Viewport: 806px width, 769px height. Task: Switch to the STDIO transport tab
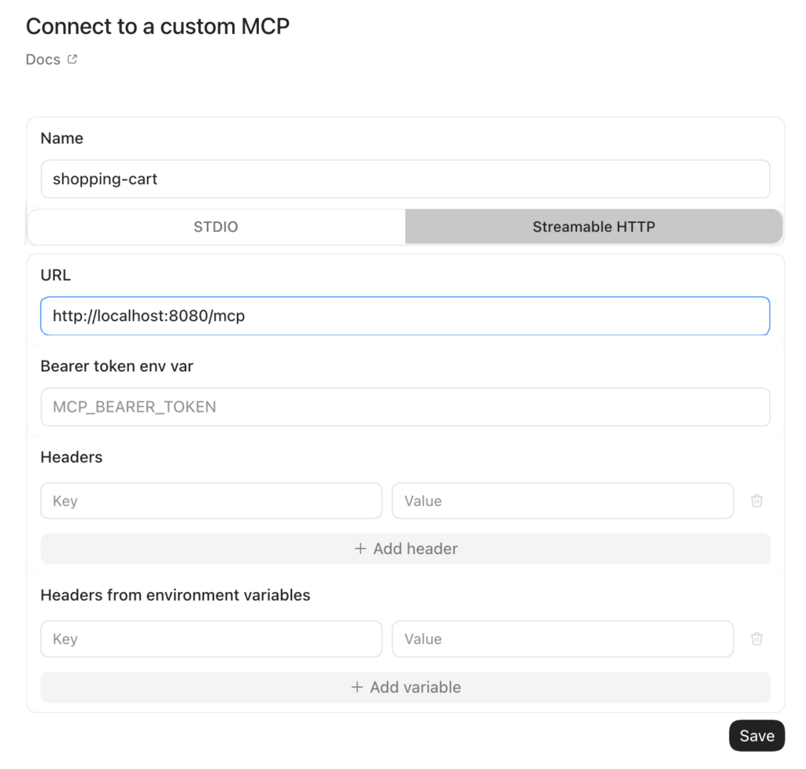pyautogui.click(x=216, y=227)
